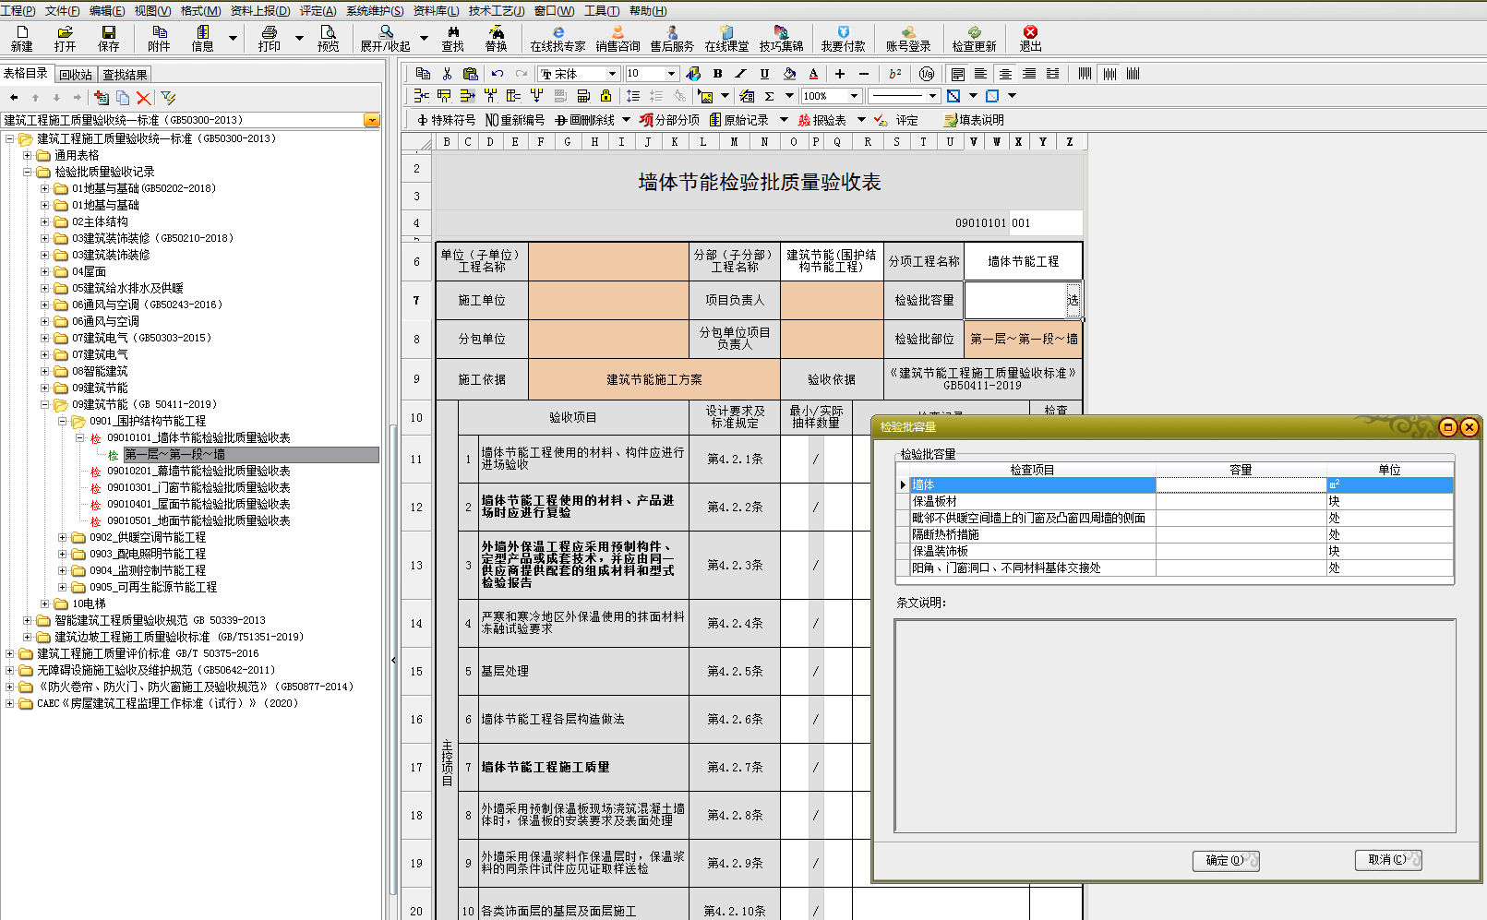Toggle Bold formatting

[717, 74]
